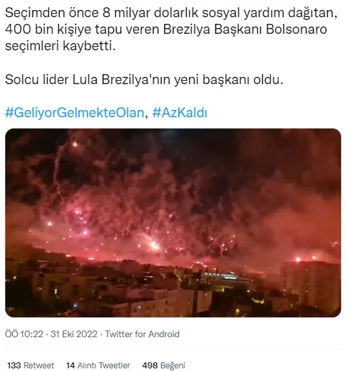View the Alıntı Tweetler list
Image resolution: width=347 pixels, height=371 pixels.
tap(103, 365)
